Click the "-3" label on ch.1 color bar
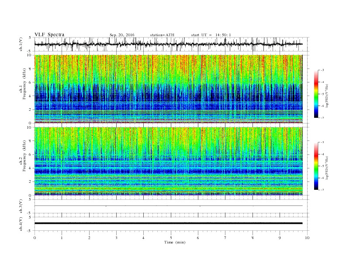The image size is (346, 267). 322,70
